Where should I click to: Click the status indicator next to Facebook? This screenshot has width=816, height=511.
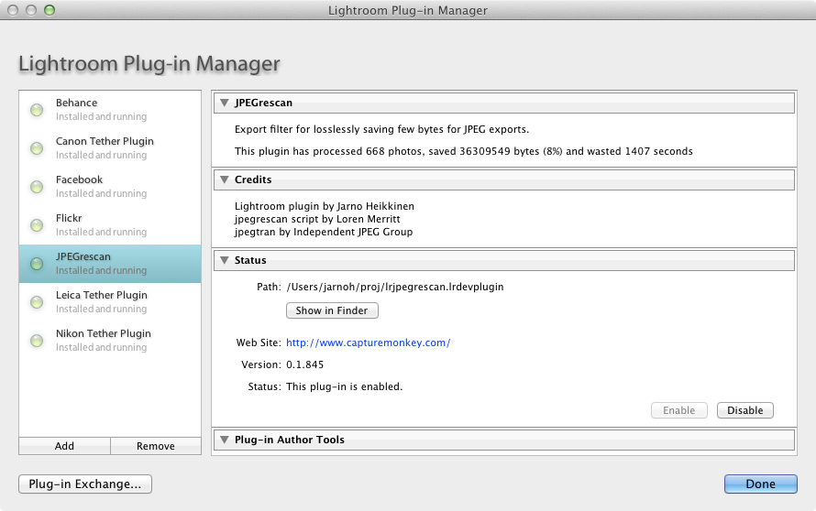click(37, 187)
